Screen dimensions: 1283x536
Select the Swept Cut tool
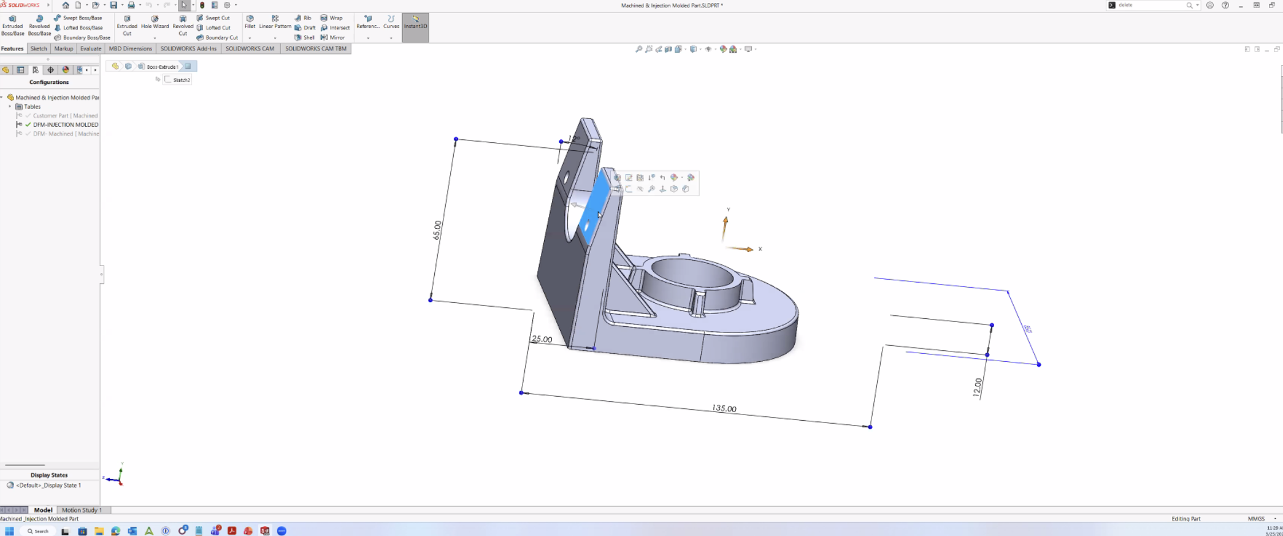point(213,18)
